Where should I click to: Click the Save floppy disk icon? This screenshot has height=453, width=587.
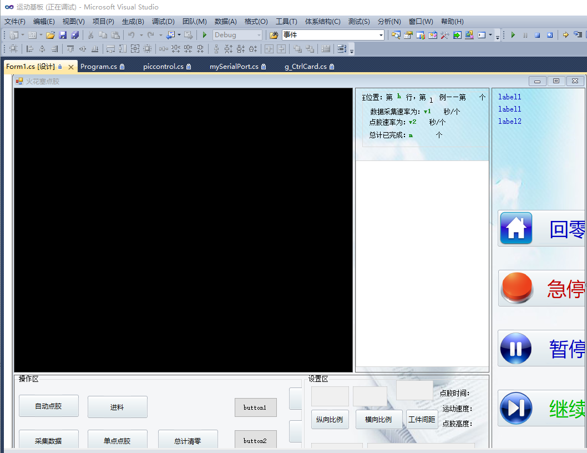[63, 35]
